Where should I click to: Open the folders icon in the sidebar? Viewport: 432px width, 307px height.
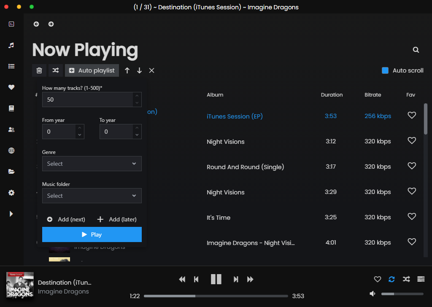point(11,172)
